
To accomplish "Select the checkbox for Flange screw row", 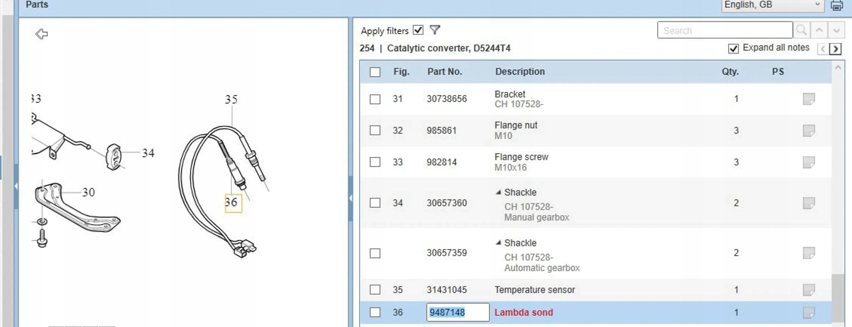I will [x=375, y=162].
